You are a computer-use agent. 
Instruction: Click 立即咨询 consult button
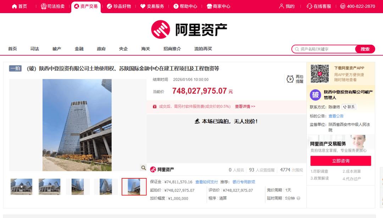tap(340, 161)
